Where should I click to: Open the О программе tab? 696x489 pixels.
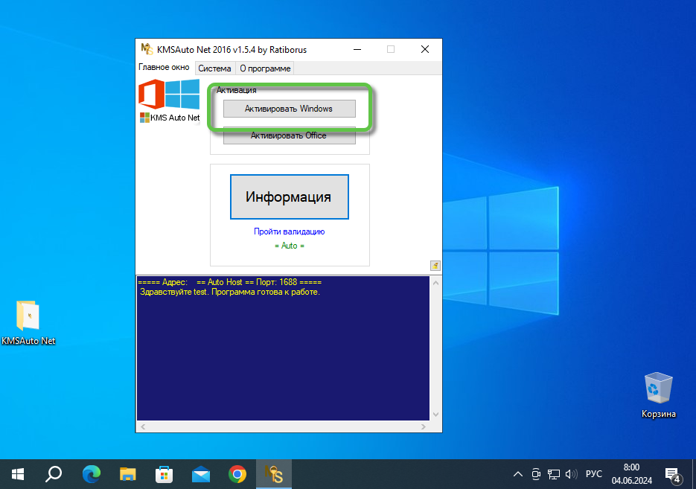[x=265, y=68]
